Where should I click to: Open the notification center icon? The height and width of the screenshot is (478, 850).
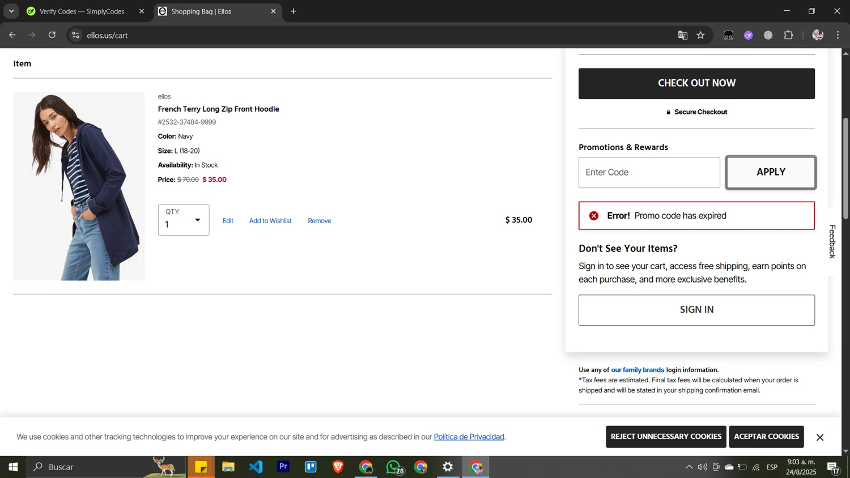coord(834,468)
